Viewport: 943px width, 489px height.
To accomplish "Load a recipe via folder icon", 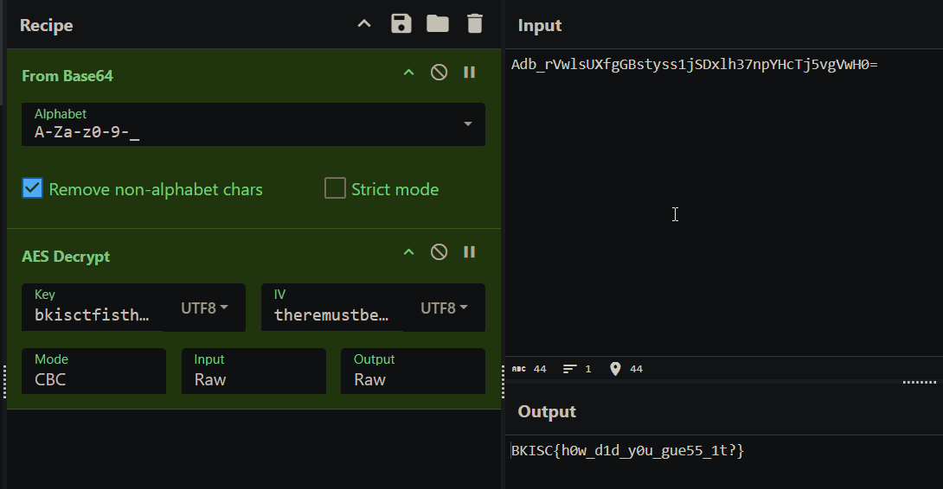I will [x=438, y=24].
